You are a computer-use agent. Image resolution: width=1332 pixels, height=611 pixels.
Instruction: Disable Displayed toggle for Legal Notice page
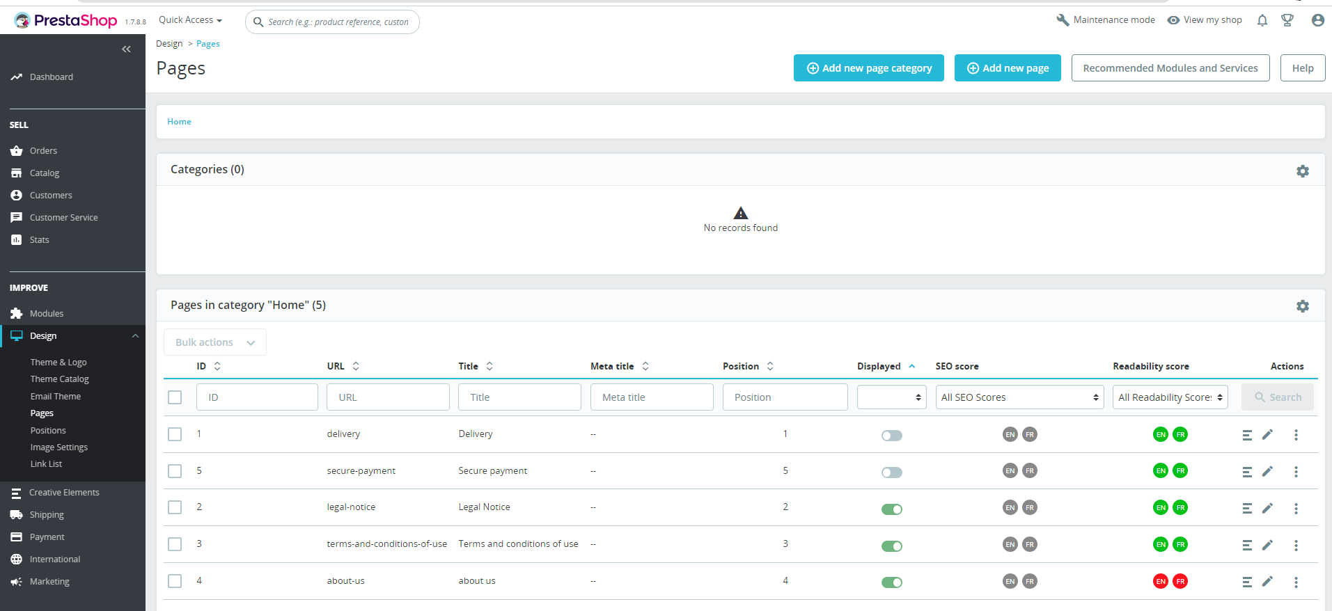coord(892,509)
